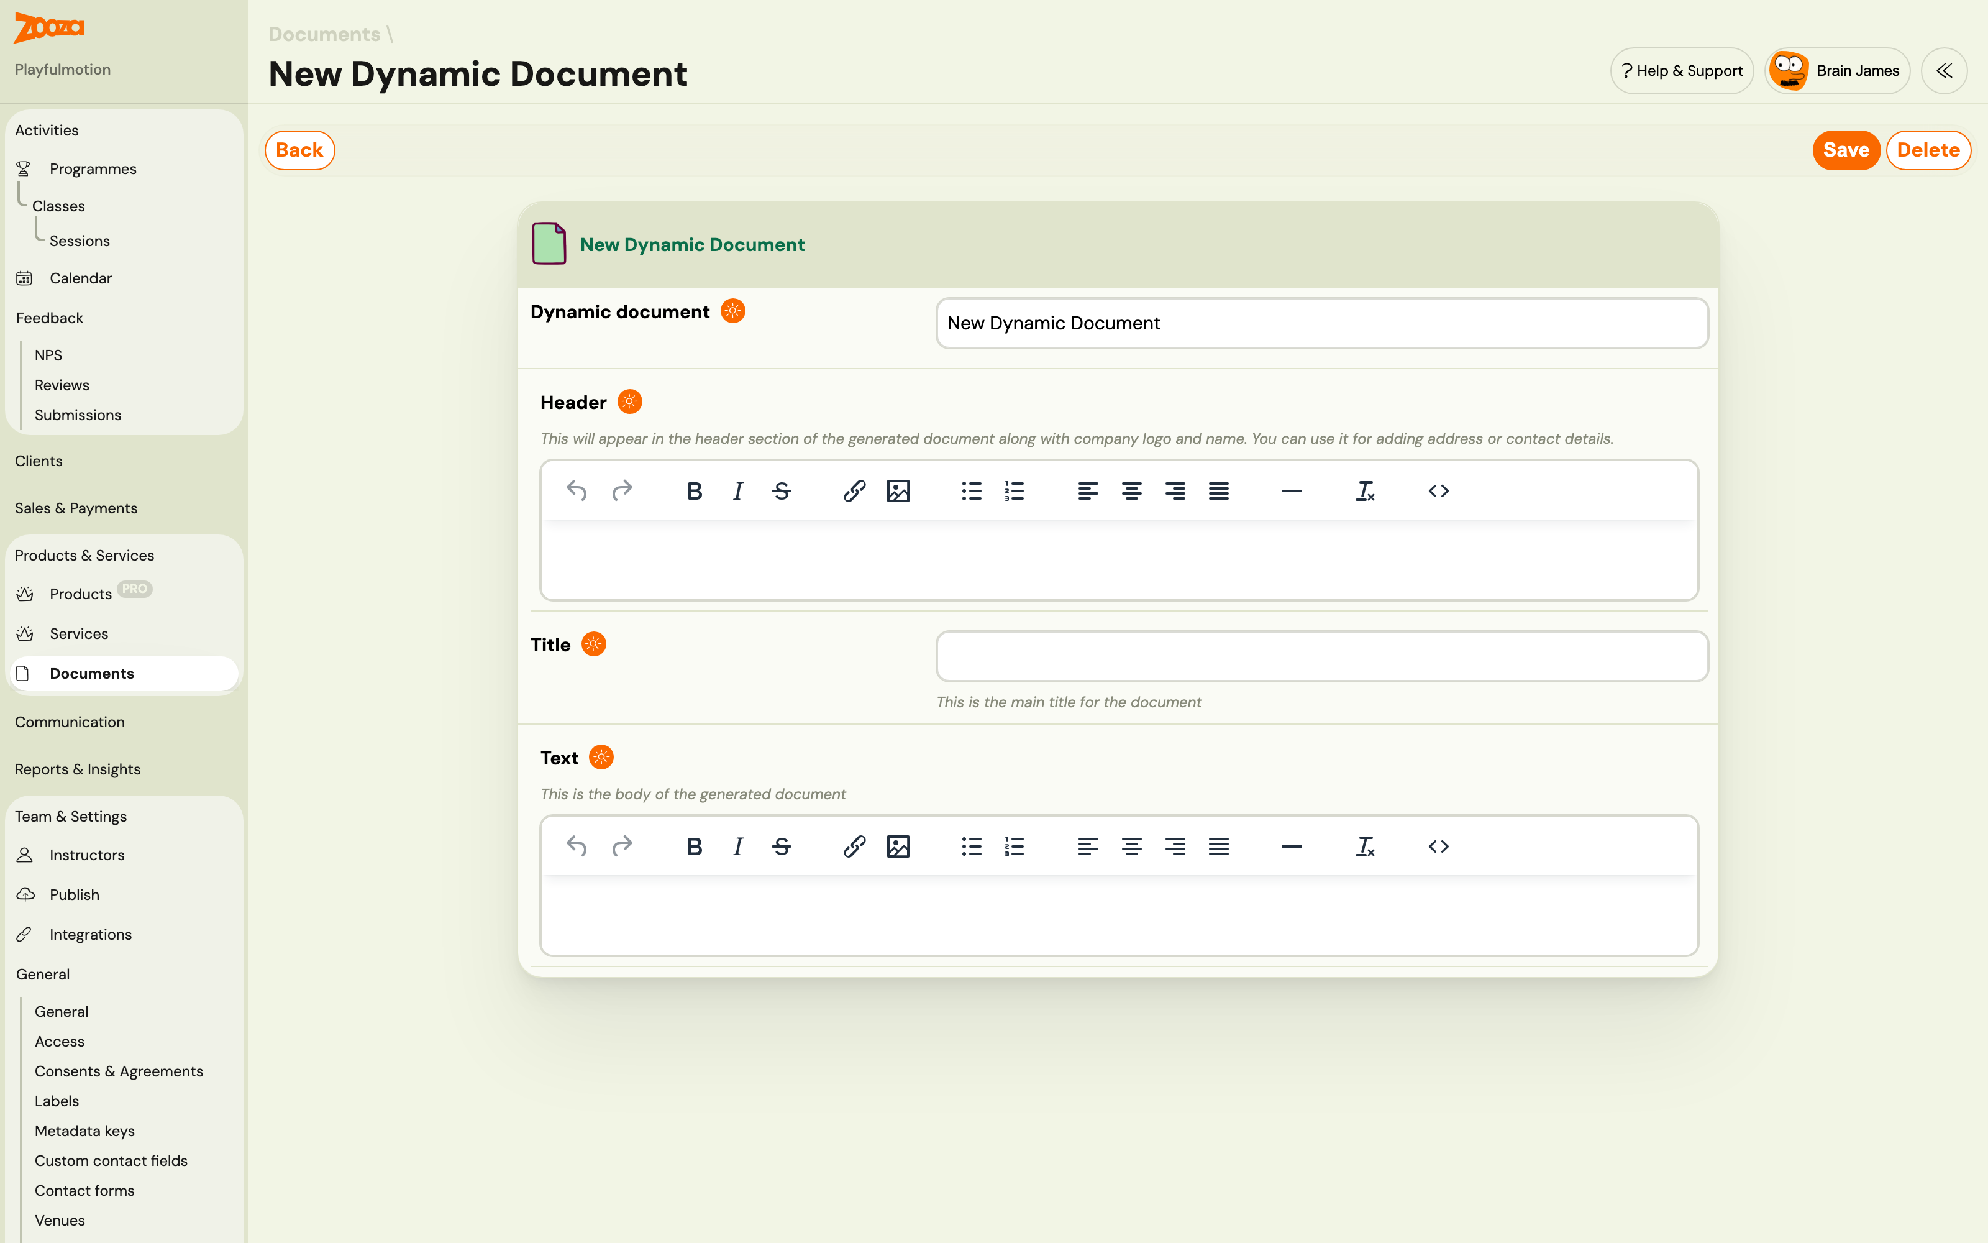1988x1243 pixels.
Task: Click Bold in the Text editor toolbar
Action: click(694, 846)
